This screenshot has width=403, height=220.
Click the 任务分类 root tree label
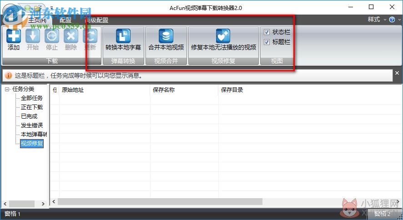(x=23, y=89)
